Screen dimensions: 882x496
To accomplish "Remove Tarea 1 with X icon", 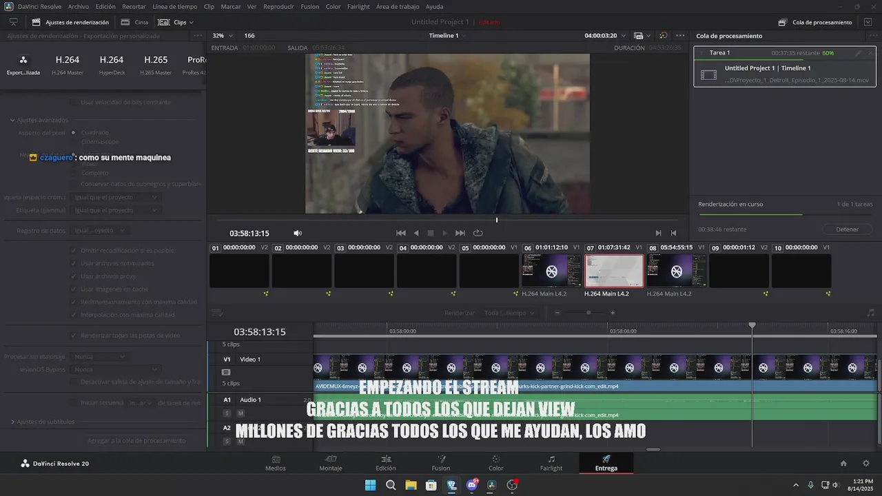I will (x=869, y=53).
